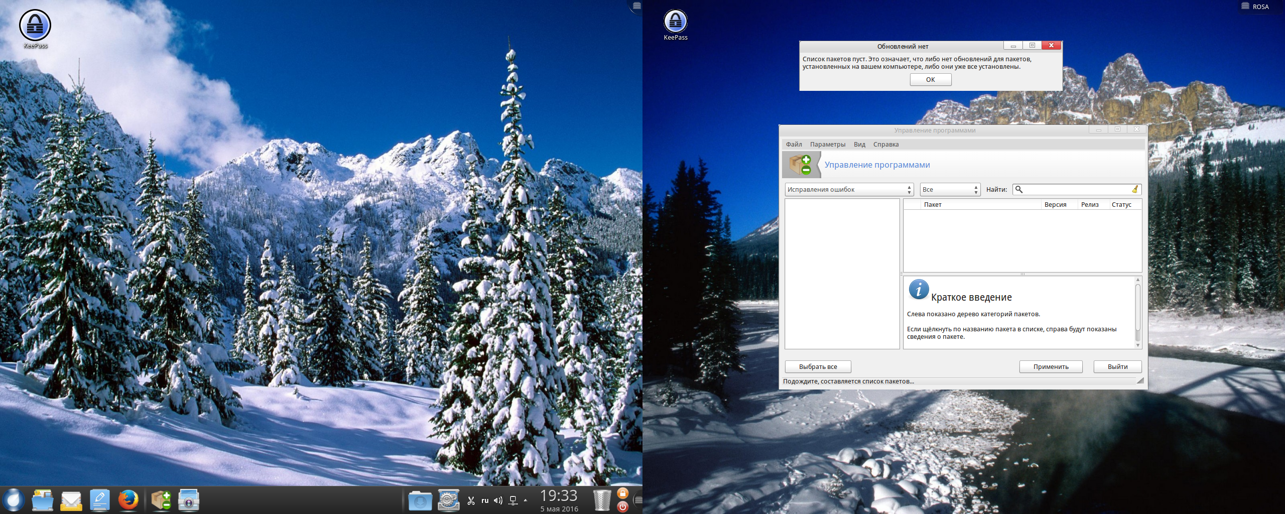Open the Справка menu
The height and width of the screenshot is (514, 1285).
886,145
